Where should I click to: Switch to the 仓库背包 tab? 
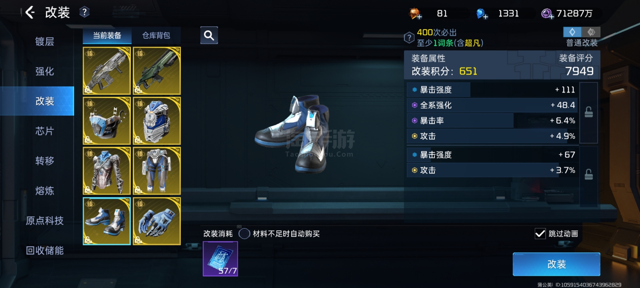pyautogui.click(x=156, y=35)
